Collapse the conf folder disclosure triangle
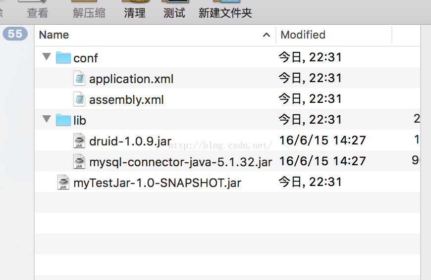 [x=47, y=57]
